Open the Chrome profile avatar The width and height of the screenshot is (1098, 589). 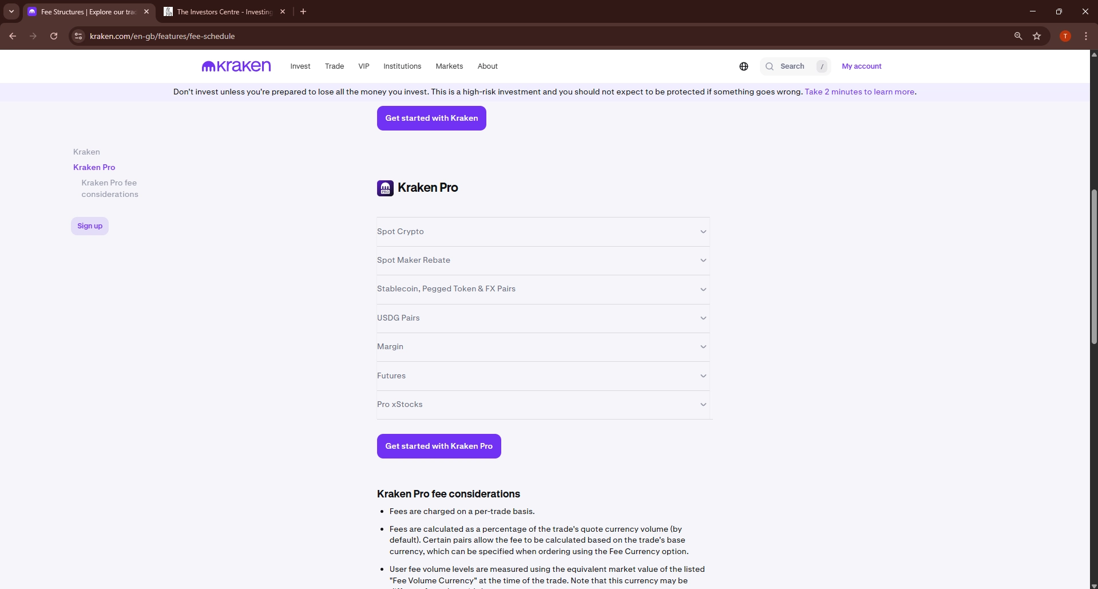[x=1065, y=36]
